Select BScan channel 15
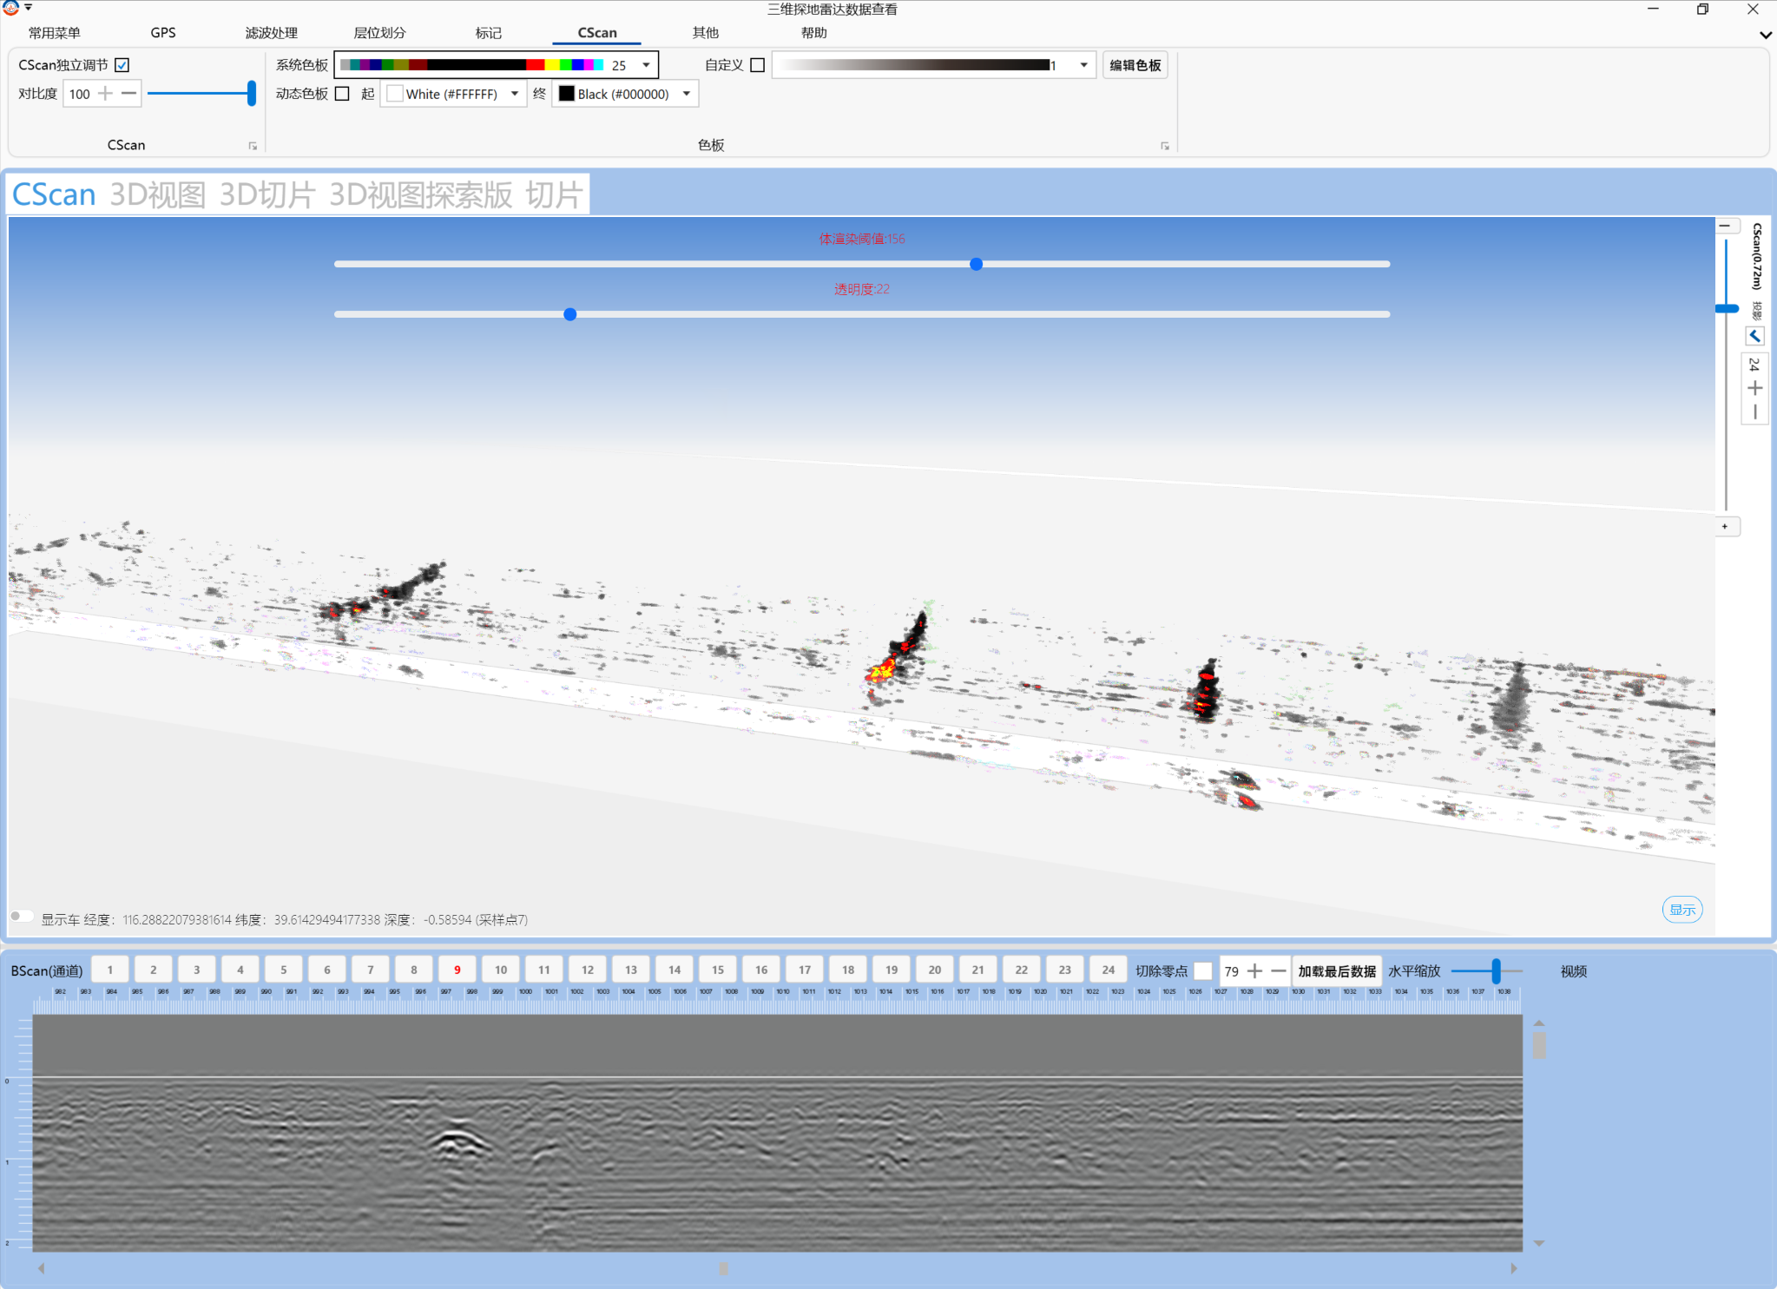1777x1289 pixels. (717, 970)
